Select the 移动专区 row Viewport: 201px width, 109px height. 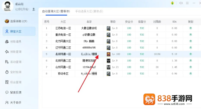tap(122, 74)
